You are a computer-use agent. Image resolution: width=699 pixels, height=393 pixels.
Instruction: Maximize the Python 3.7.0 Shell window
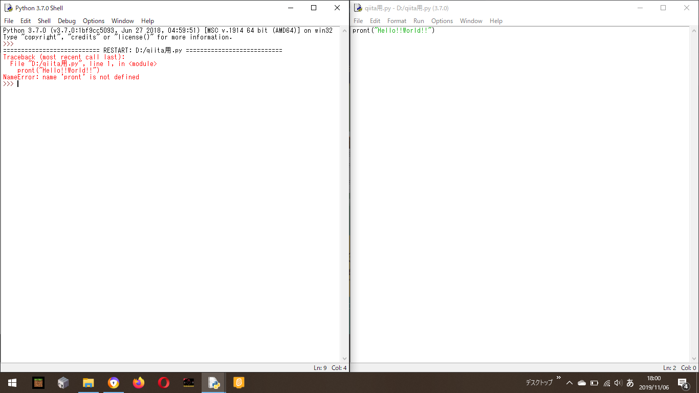(x=314, y=8)
